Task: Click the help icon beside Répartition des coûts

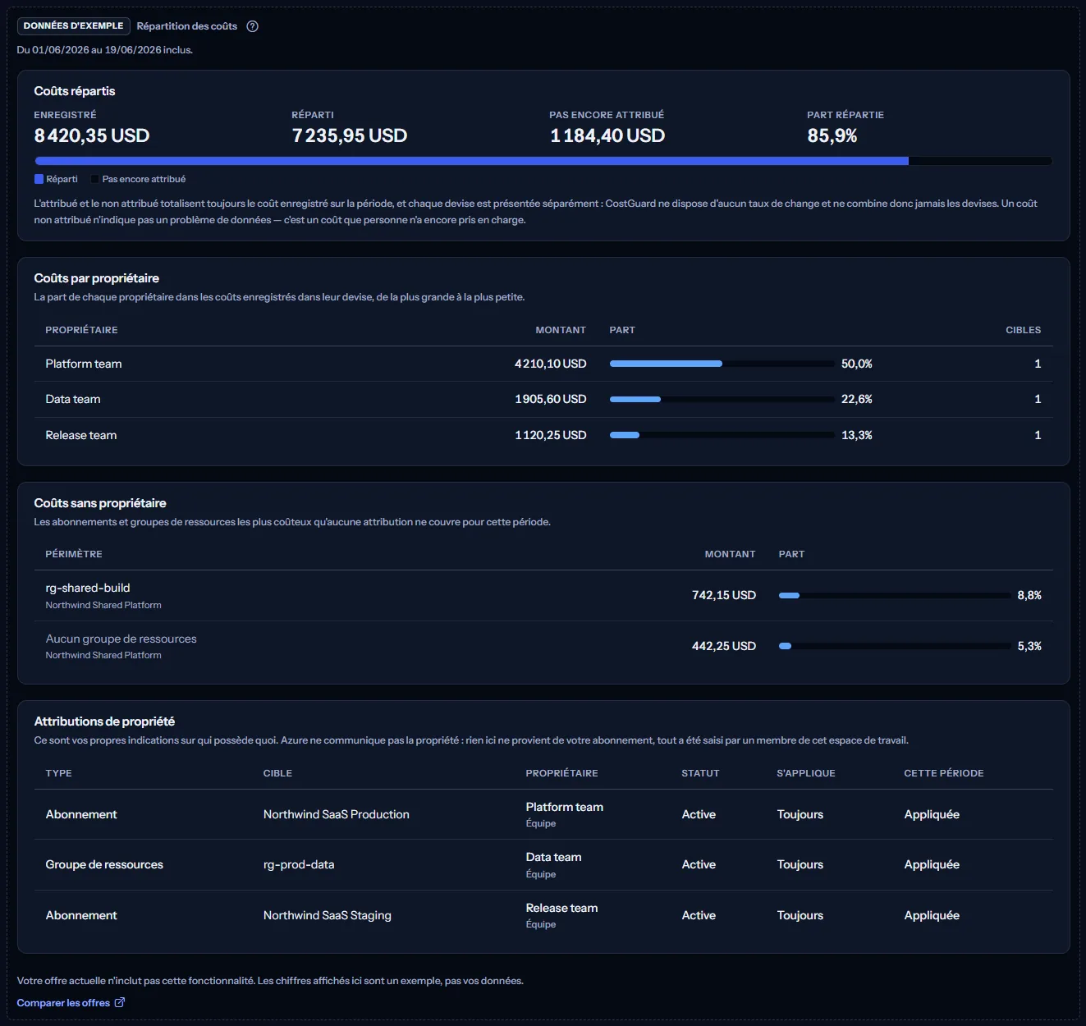Action: [x=253, y=26]
